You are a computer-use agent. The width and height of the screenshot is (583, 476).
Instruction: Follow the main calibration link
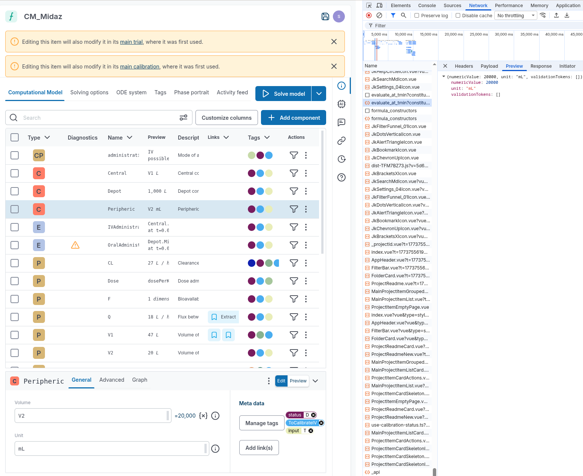(139, 67)
